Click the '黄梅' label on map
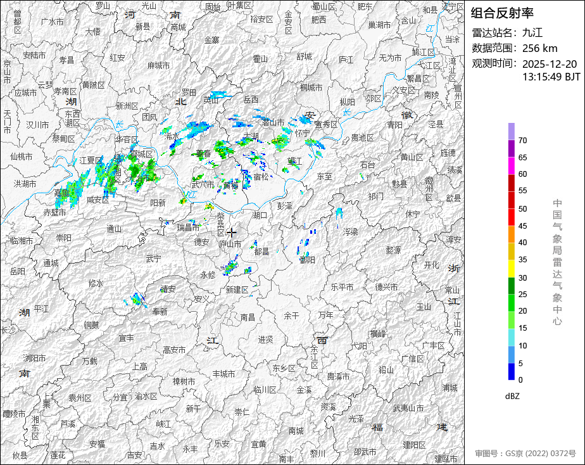This screenshot has height=465, width=585. coord(231,185)
